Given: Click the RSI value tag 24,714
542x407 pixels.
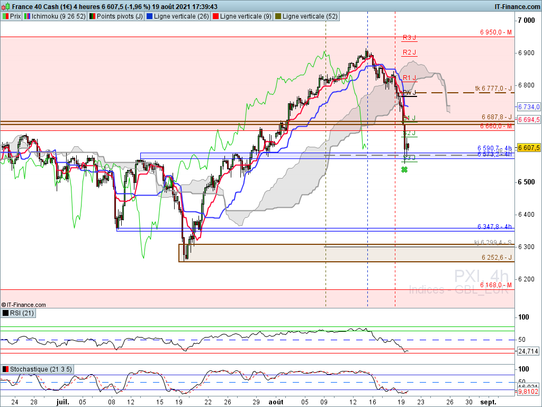Looking at the screenshot, I should pyautogui.click(x=529, y=351).
